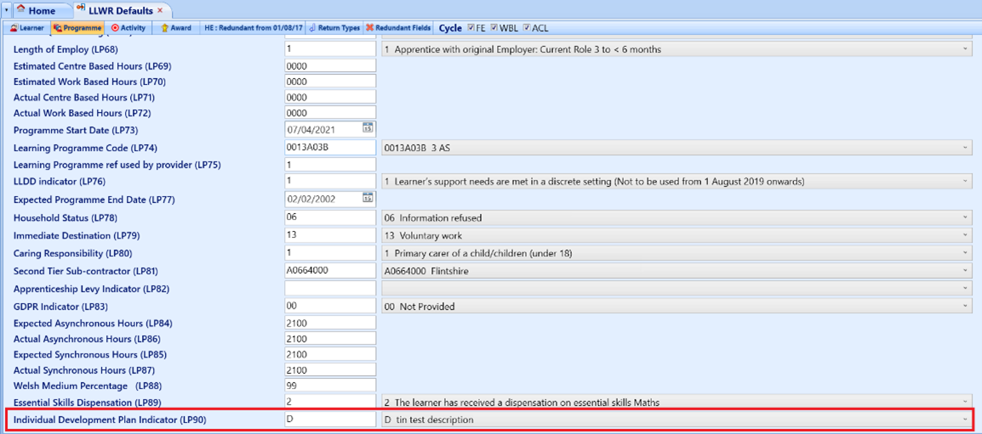Image resolution: width=982 pixels, height=434 pixels.
Task: Toggle the FE cycle checkbox
Action: coord(471,28)
